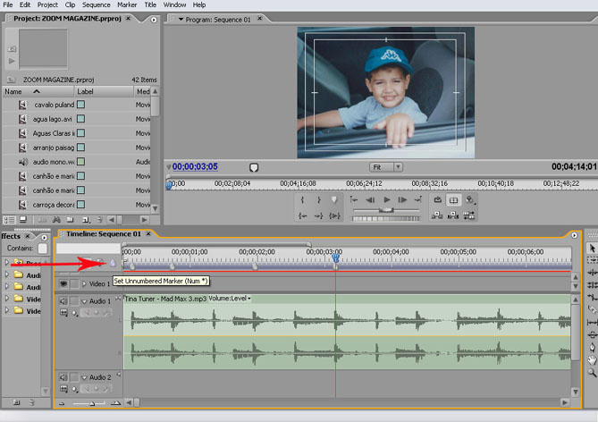Open the Volume:Level dropdown on audio clip
This screenshot has height=422, width=598.
tap(230, 299)
